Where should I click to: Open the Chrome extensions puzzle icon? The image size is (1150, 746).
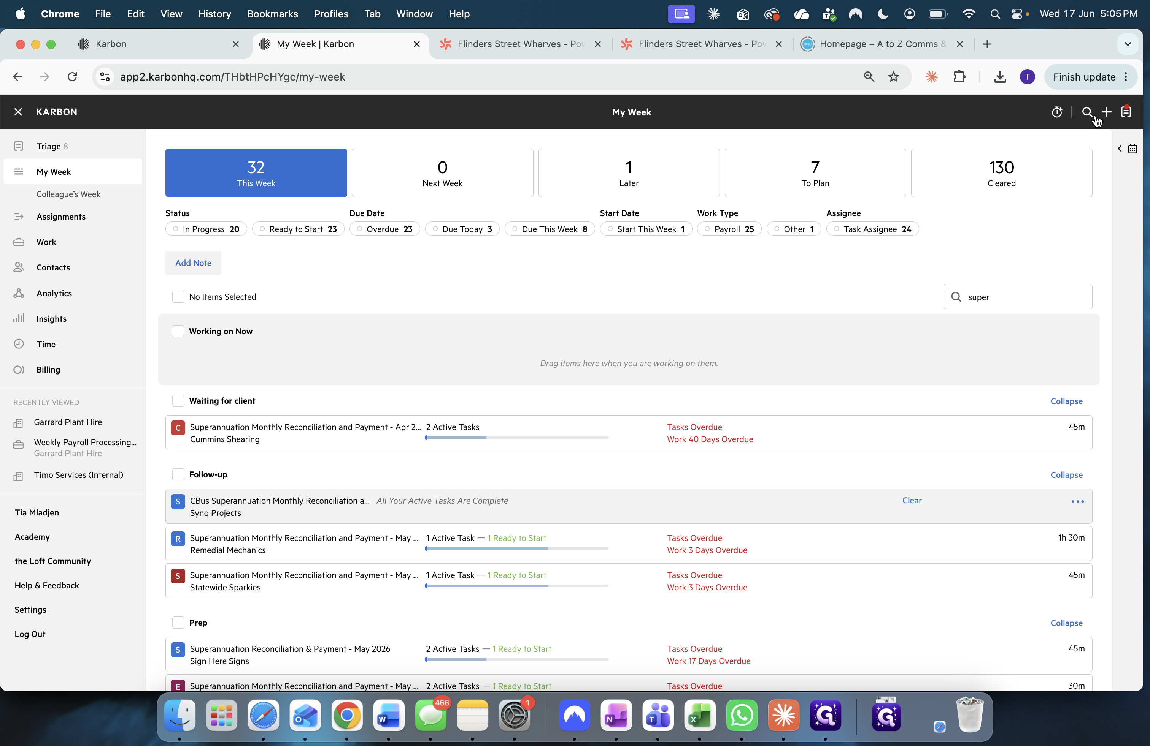[x=959, y=77]
